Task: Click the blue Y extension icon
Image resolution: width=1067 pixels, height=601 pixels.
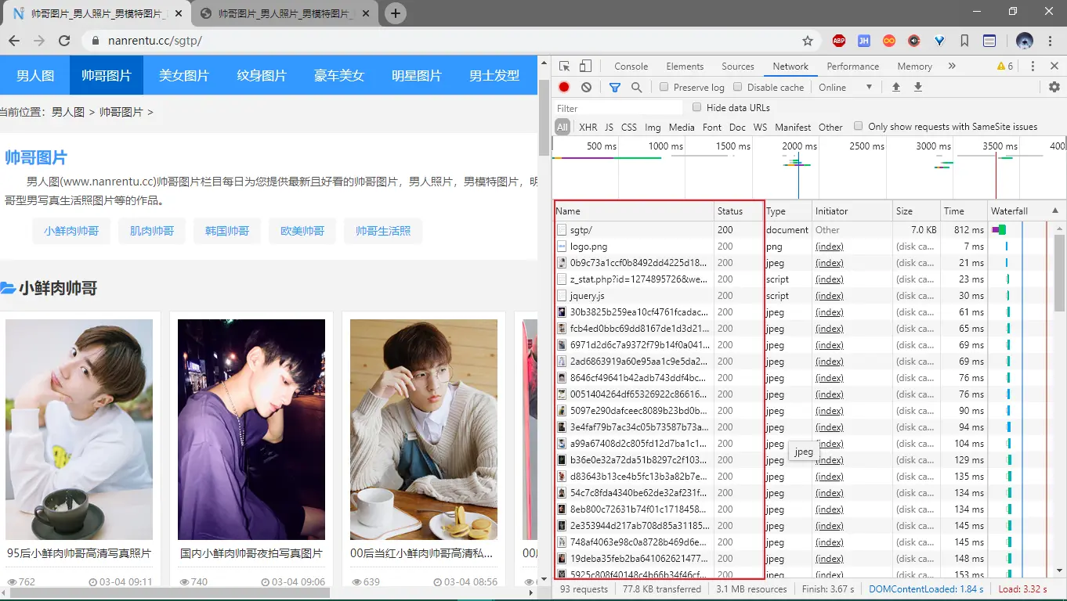Action: tap(939, 41)
